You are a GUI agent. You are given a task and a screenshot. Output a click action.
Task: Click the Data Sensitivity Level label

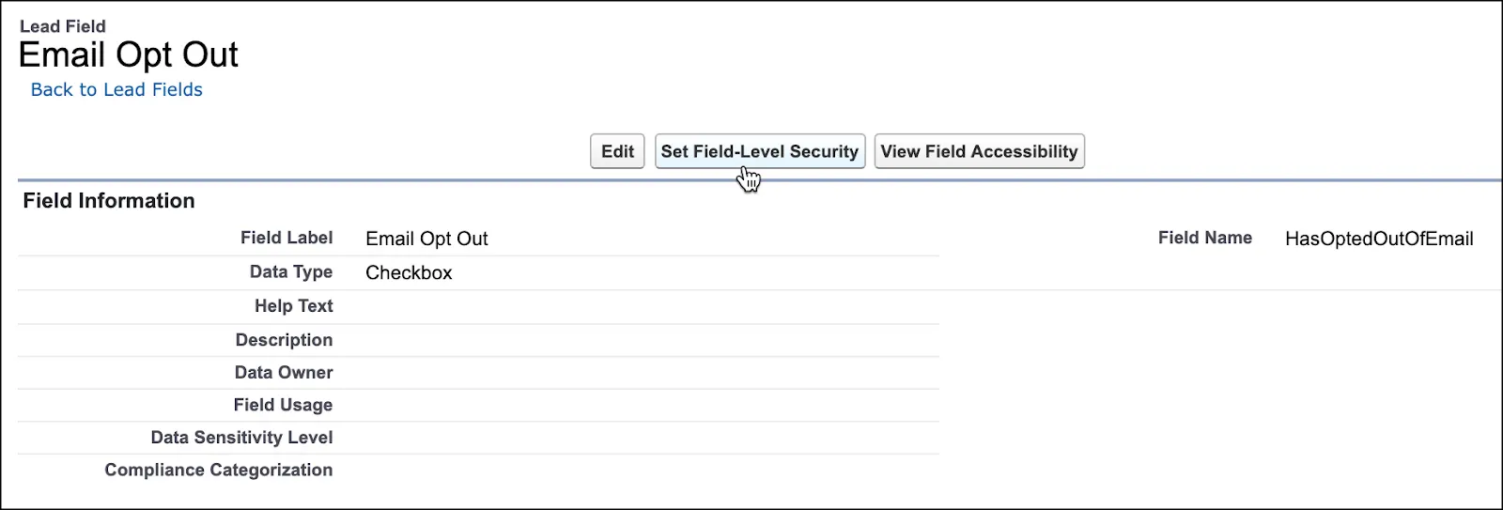[241, 437]
